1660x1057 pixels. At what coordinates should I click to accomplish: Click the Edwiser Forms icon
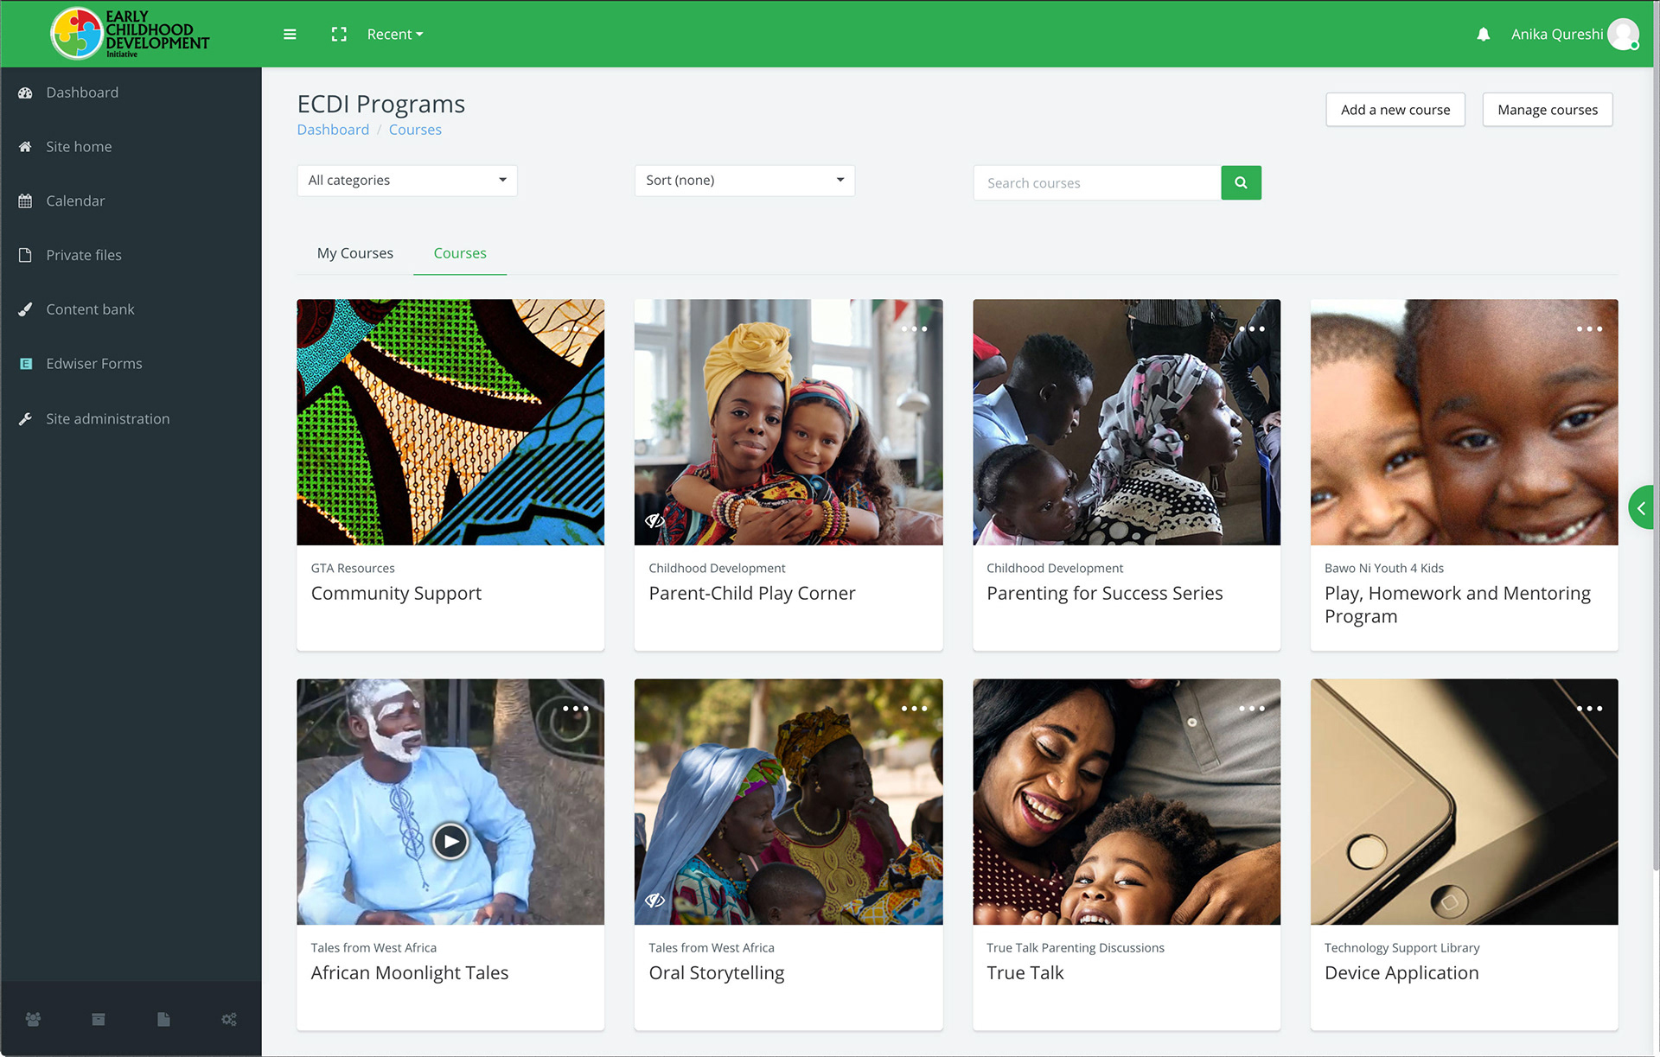click(25, 364)
